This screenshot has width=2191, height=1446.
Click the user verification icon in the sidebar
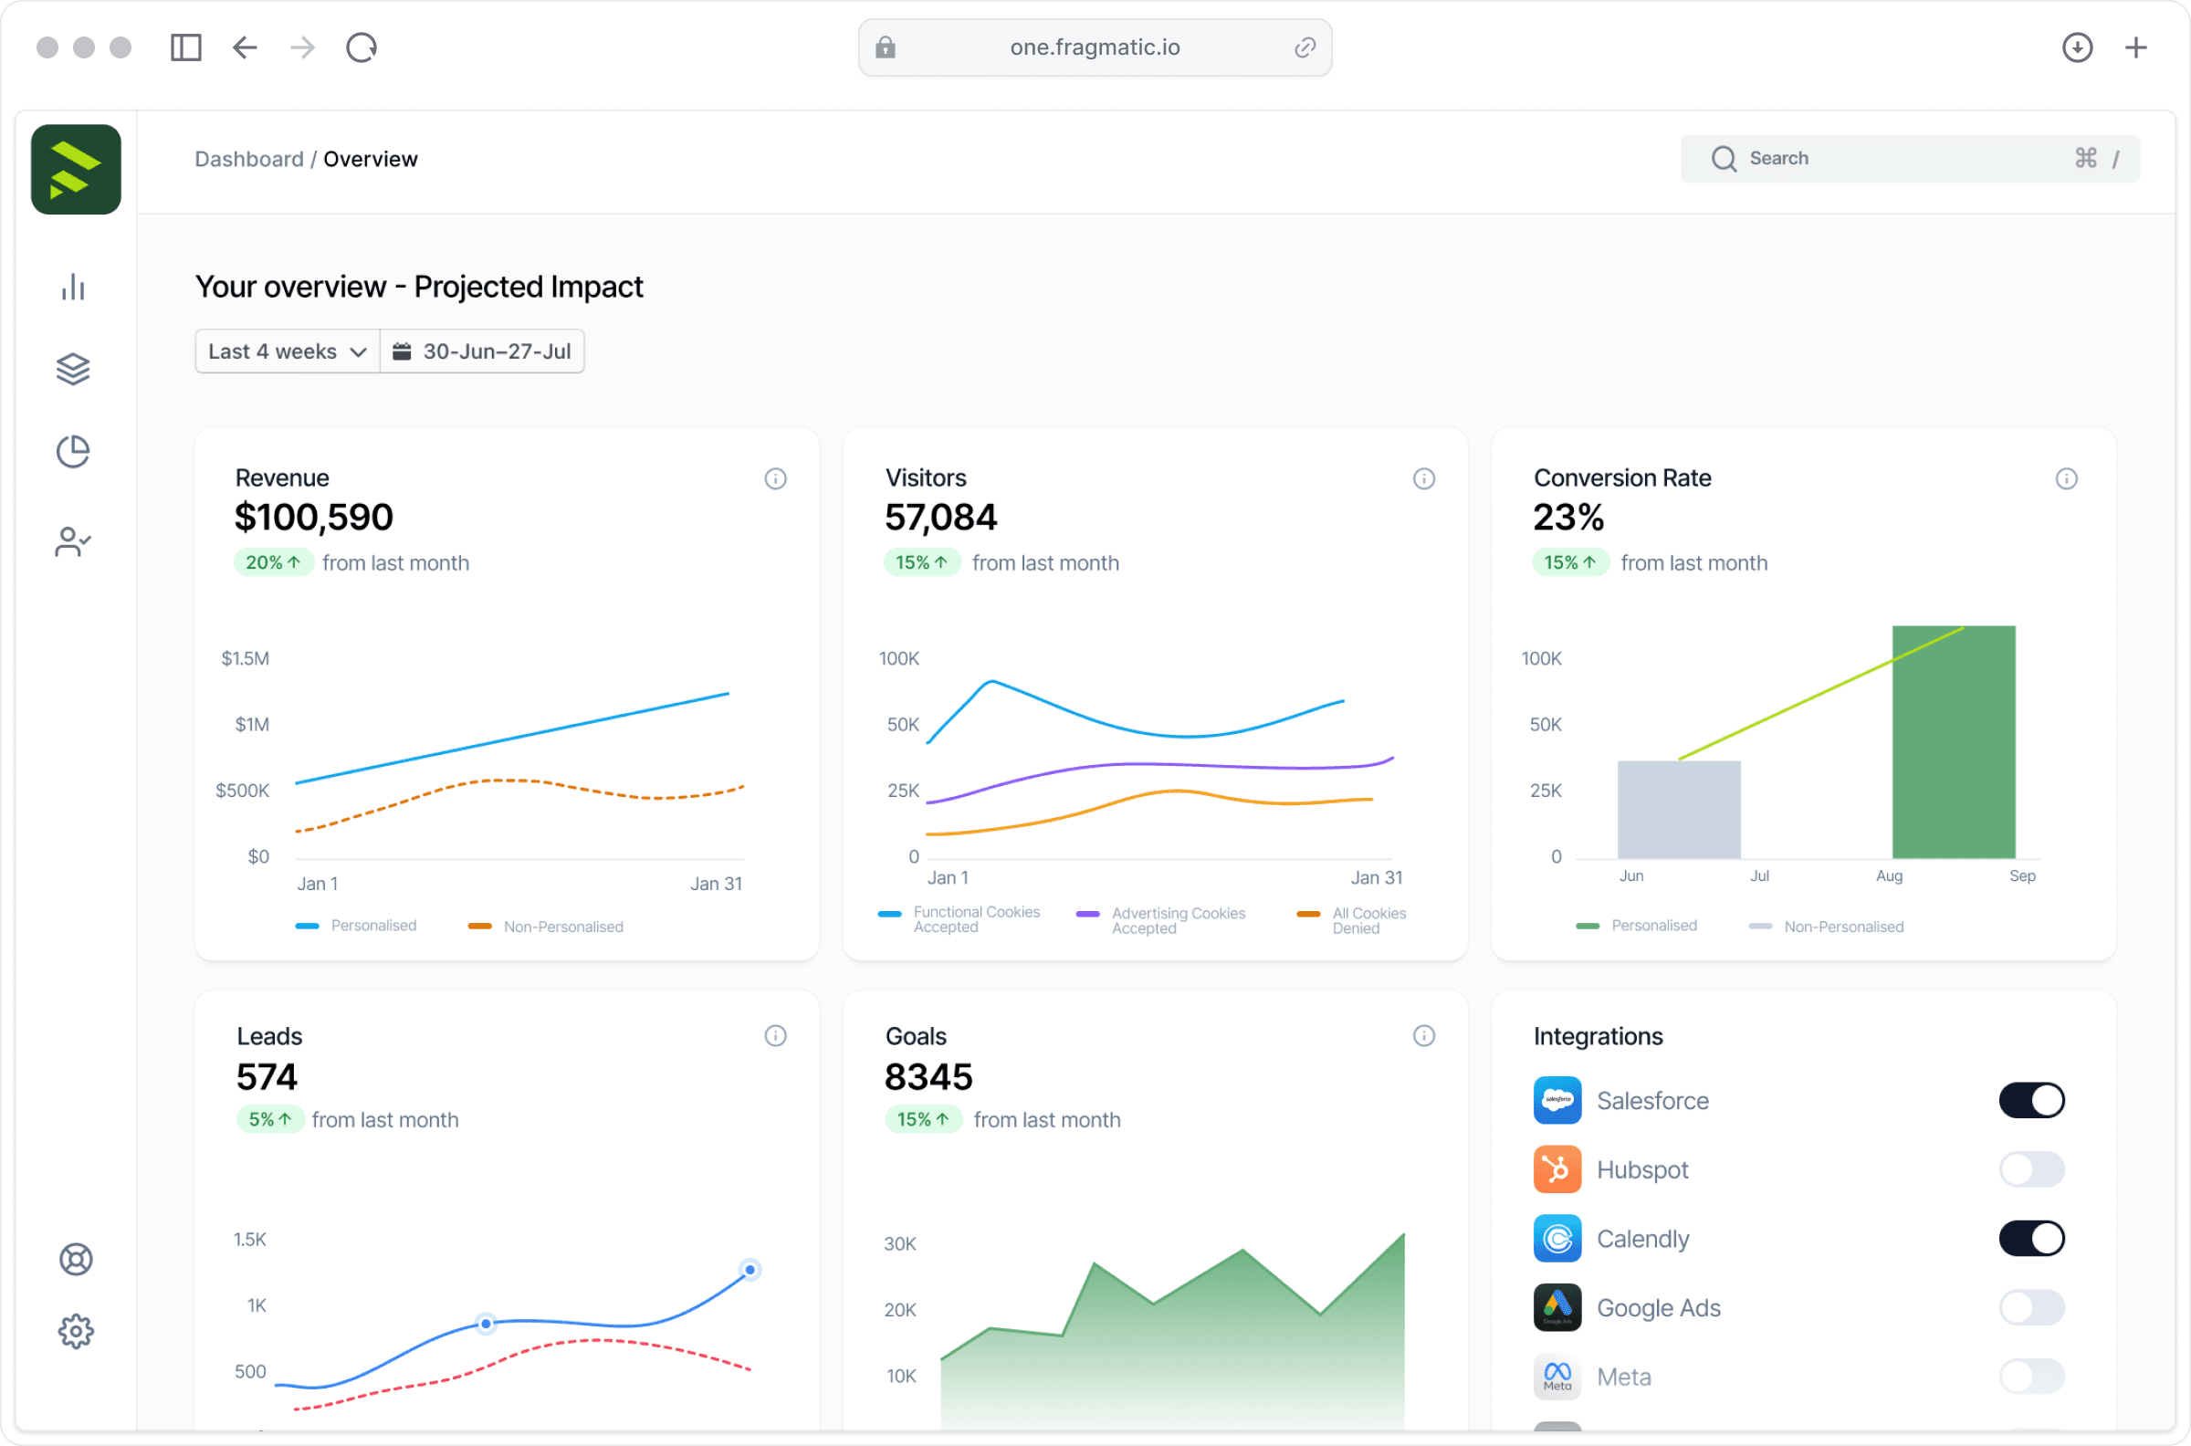coord(74,541)
